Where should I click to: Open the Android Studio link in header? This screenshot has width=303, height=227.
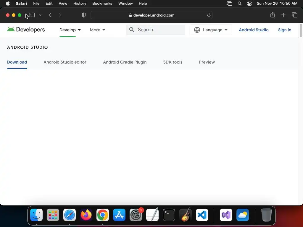[254, 30]
